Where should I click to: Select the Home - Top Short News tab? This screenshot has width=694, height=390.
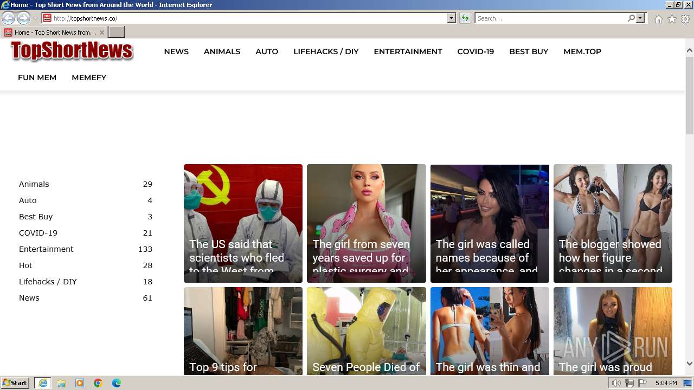click(54, 32)
